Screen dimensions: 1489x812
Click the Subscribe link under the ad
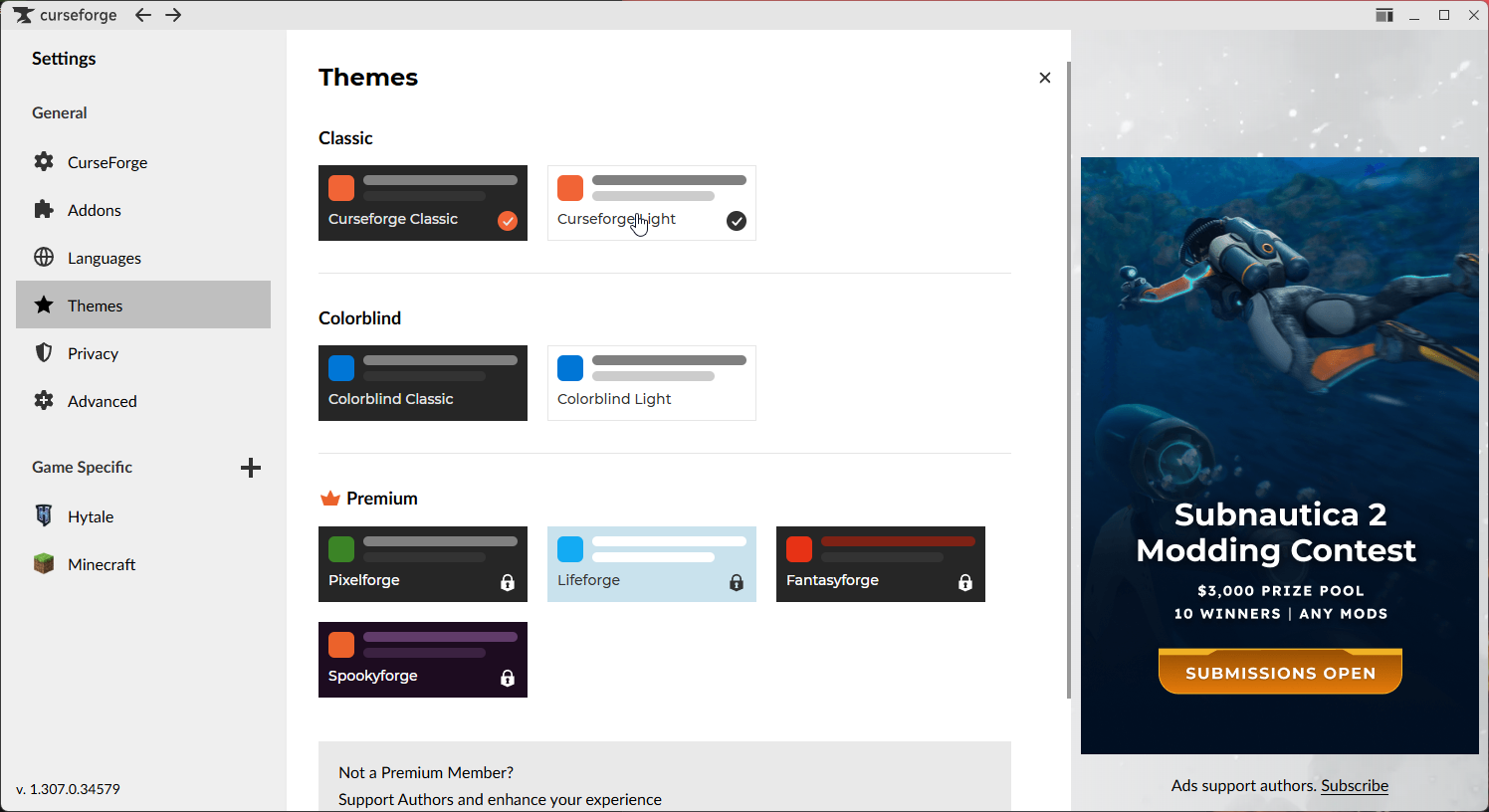[1355, 786]
